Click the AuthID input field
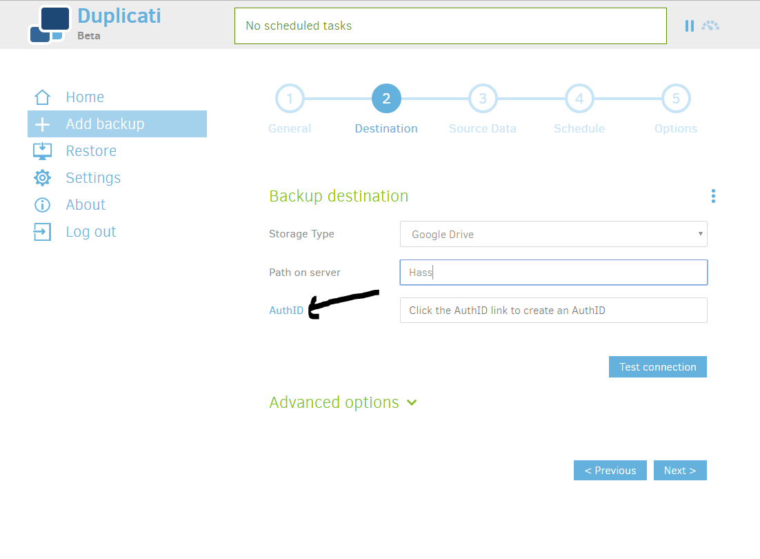 point(554,311)
